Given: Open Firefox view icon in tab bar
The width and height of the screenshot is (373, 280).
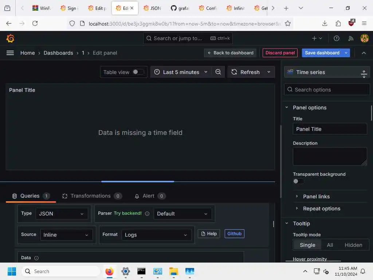Looking at the screenshot, I should point(7,8).
